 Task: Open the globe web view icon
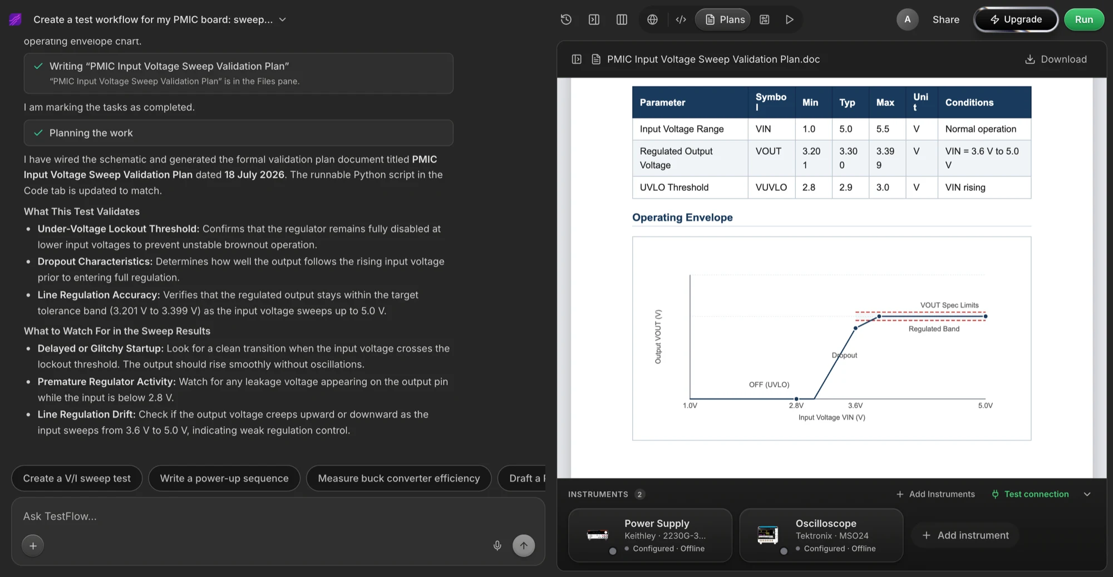[652, 19]
